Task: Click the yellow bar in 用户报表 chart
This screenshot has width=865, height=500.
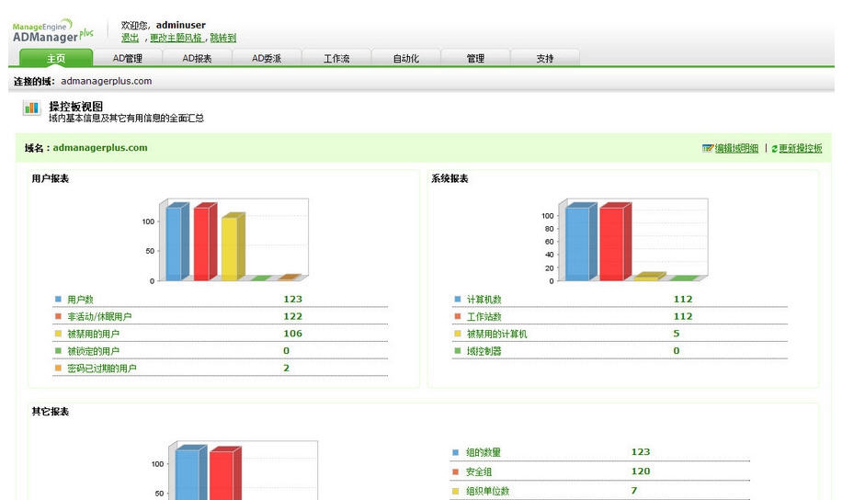Action: coord(233,246)
